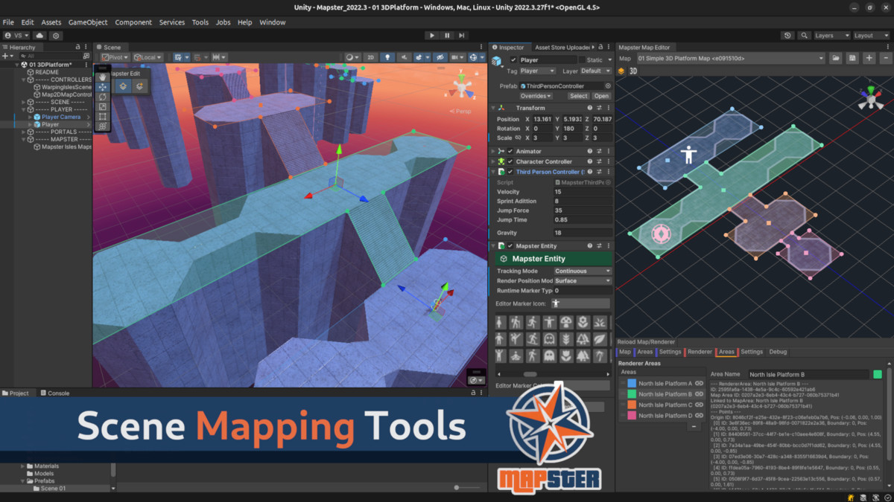This screenshot has height=502, width=894.
Task: Open the Renderer tab
Action: click(700, 352)
